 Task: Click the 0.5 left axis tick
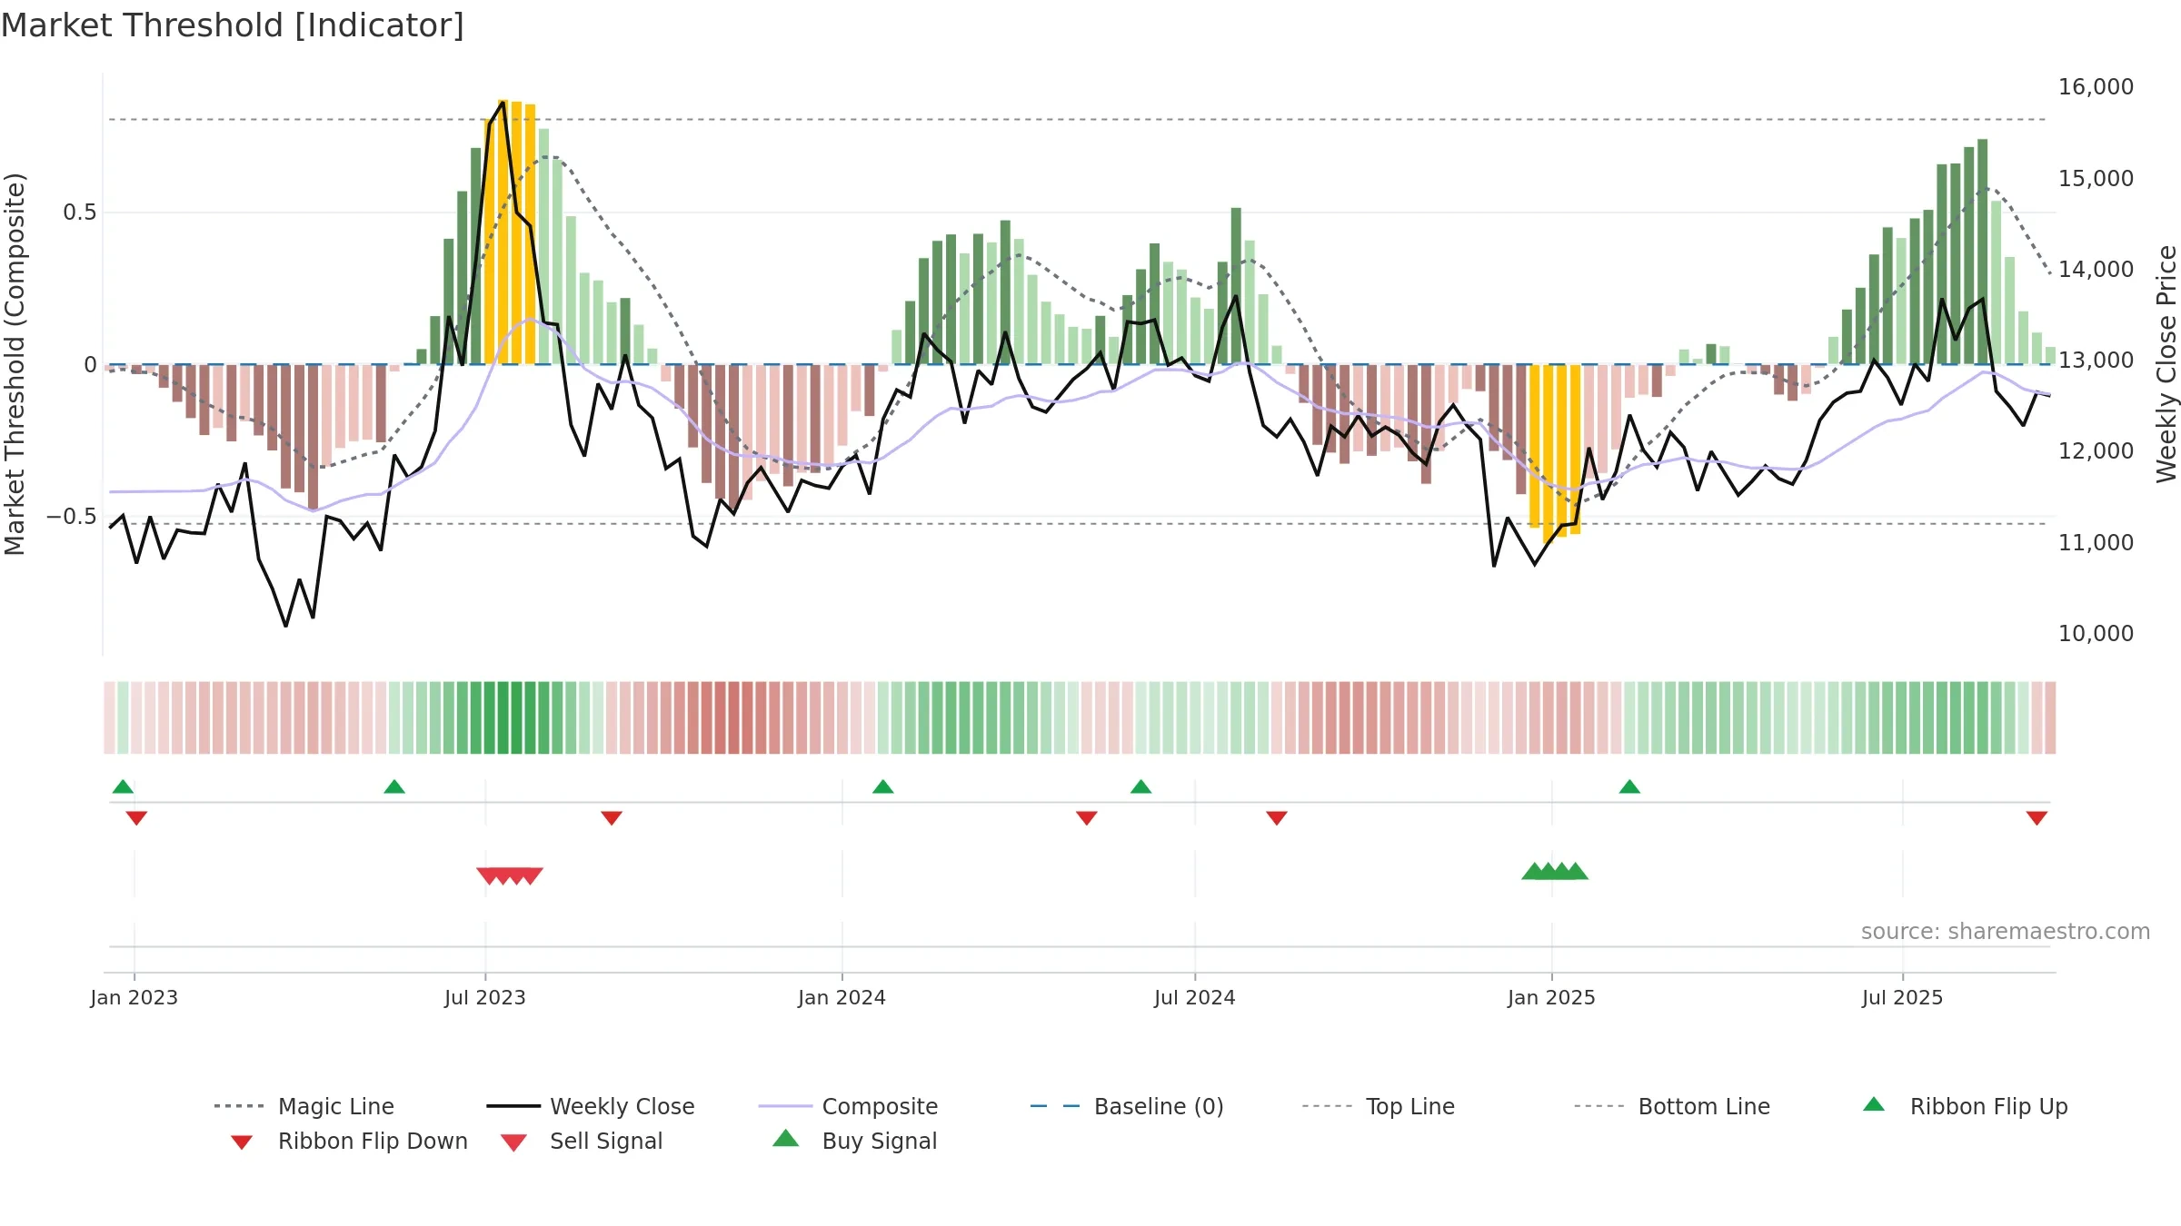pyautogui.click(x=80, y=213)
